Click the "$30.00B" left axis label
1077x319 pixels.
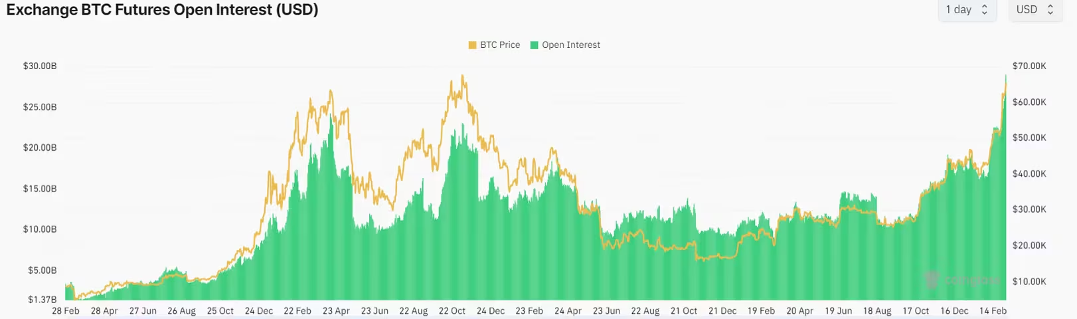40,66
